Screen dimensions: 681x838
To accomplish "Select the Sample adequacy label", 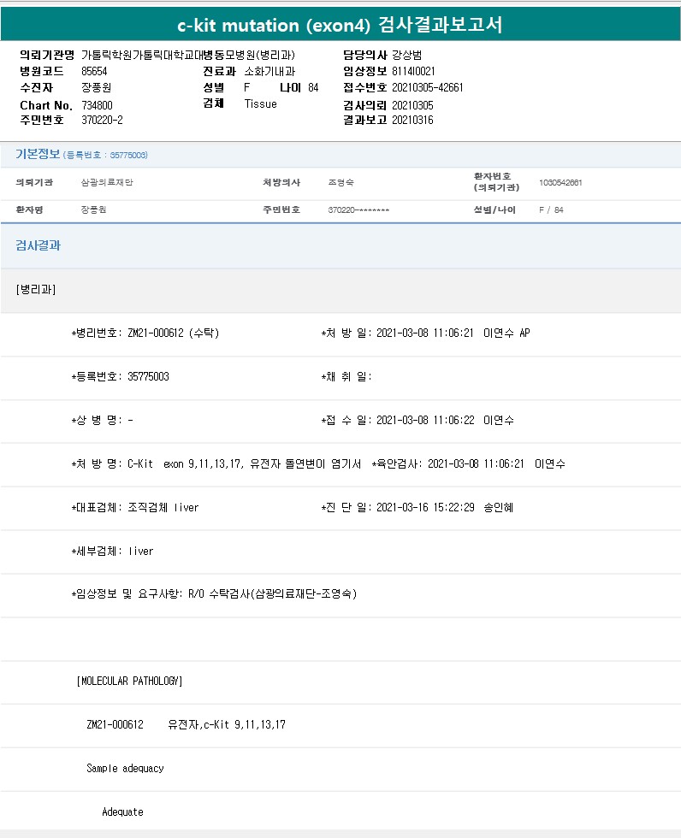I will (125, 768).
